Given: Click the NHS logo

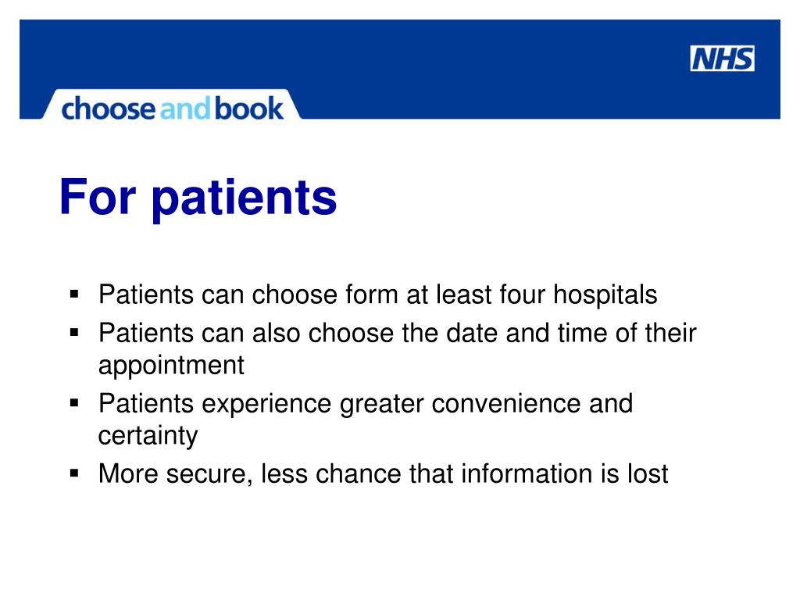Looking at the screenshot, I should pos(722,59).
